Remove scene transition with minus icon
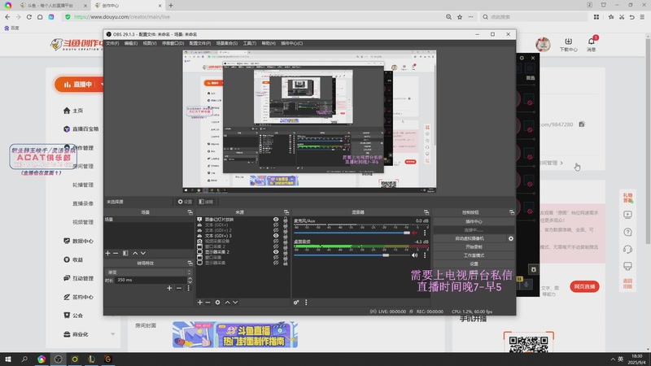This screenshot has height=366, width=651. pyautogui.click(x=179, y=288)
